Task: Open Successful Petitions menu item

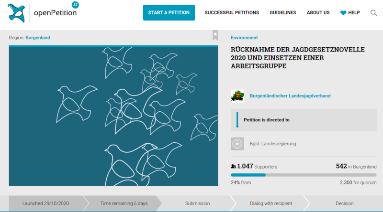Action: 232,13
